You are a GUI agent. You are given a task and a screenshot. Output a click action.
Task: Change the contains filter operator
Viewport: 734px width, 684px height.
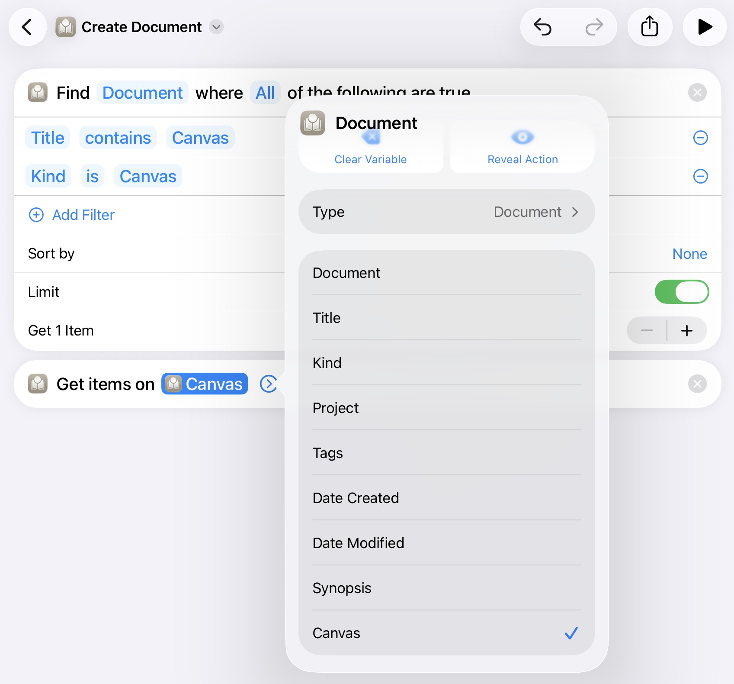(118, 138)
